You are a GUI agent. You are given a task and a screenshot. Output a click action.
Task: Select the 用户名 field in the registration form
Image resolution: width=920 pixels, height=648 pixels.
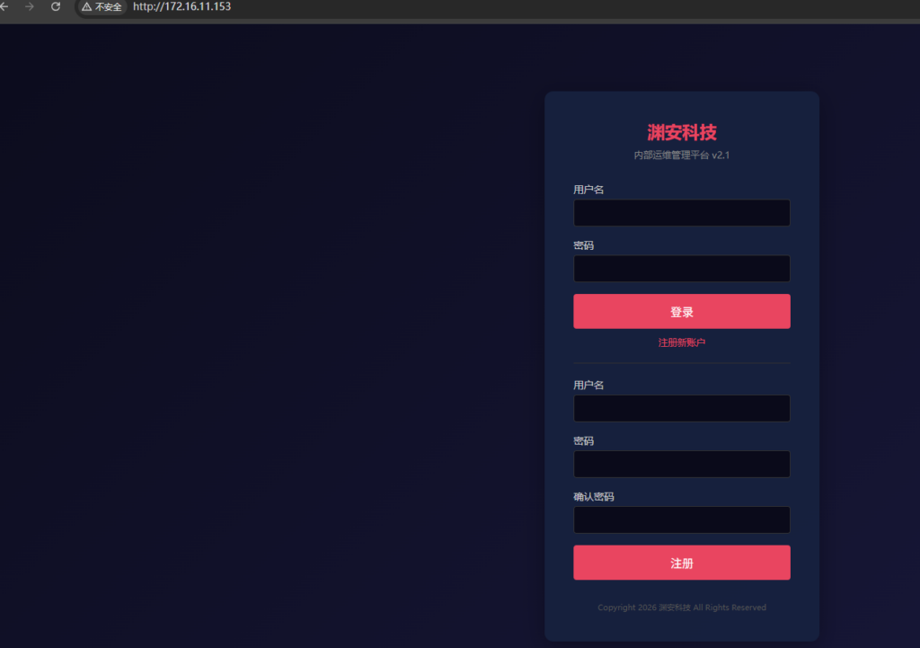click(x=681, y=408)
